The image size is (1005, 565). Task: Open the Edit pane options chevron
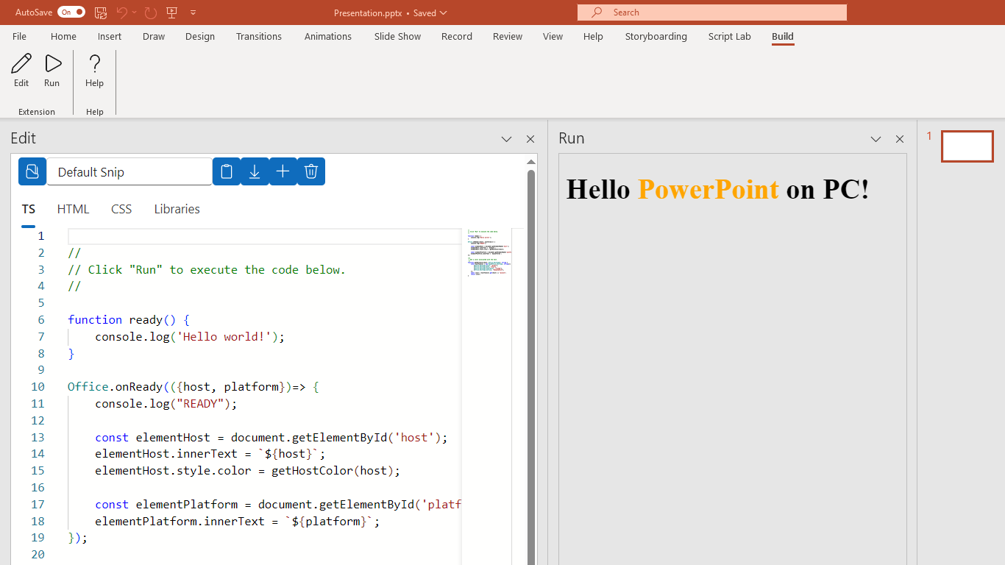(x=507, y=139)
